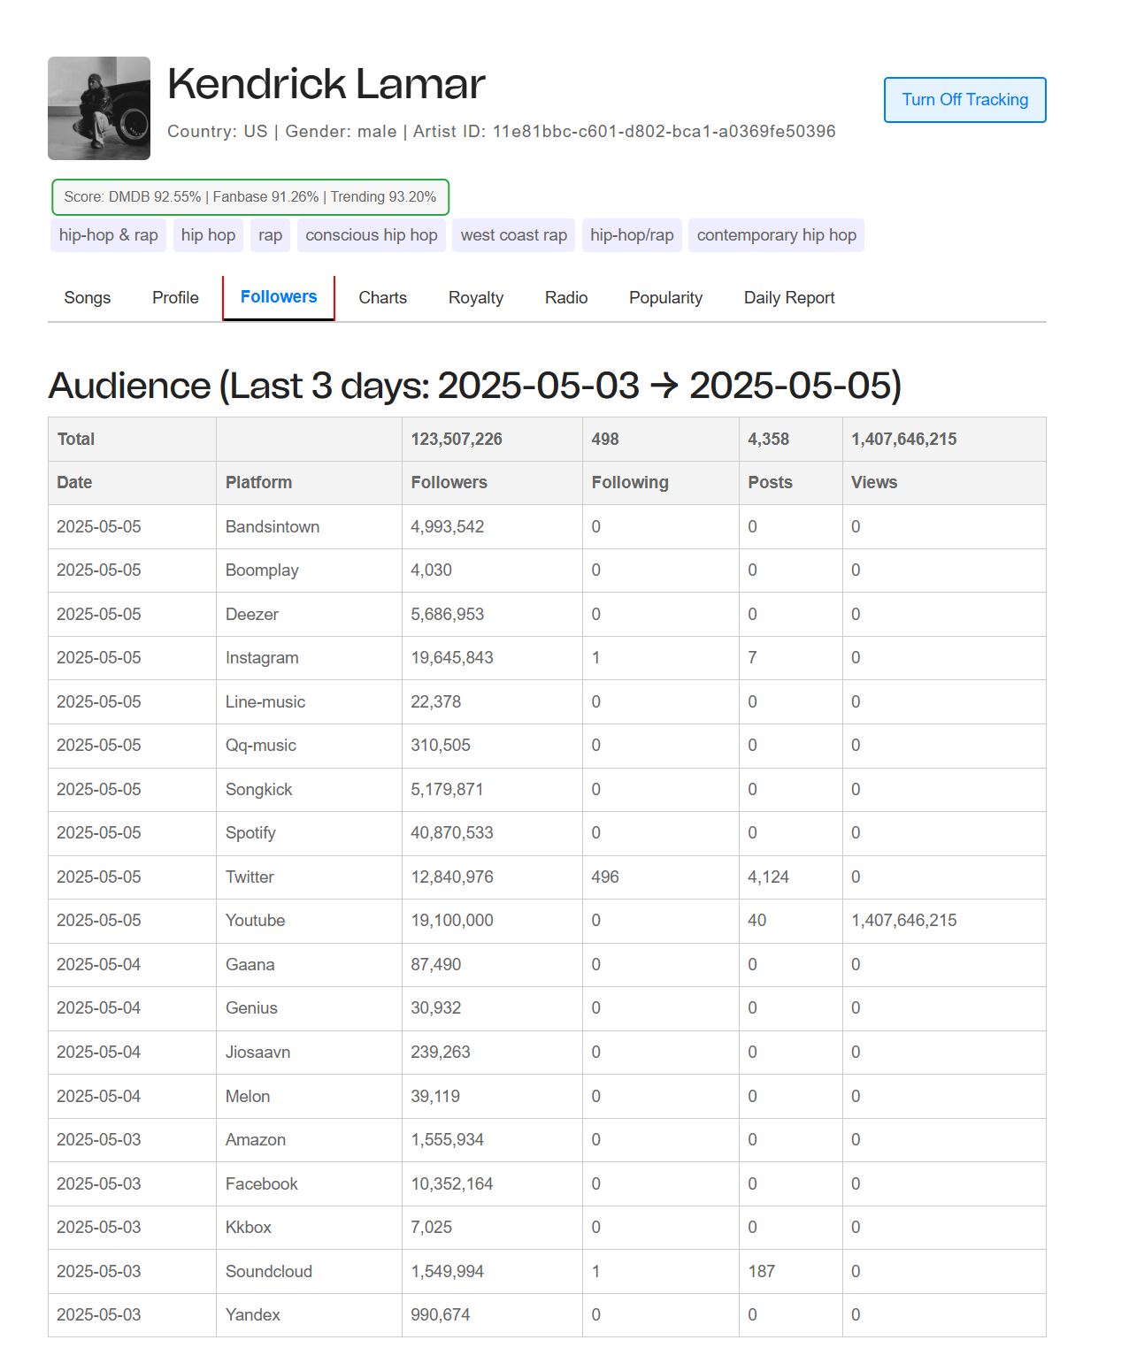
Task: Open Kendrick Lamar artist photo thumbnail
Action: coord(99,108)
